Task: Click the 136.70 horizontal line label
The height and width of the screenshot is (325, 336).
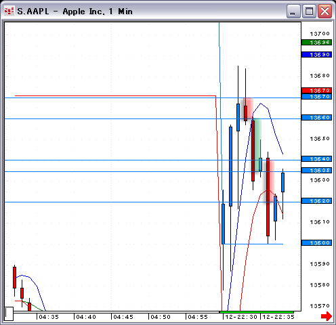Action: pyautogui.click(x=316, y=97)
